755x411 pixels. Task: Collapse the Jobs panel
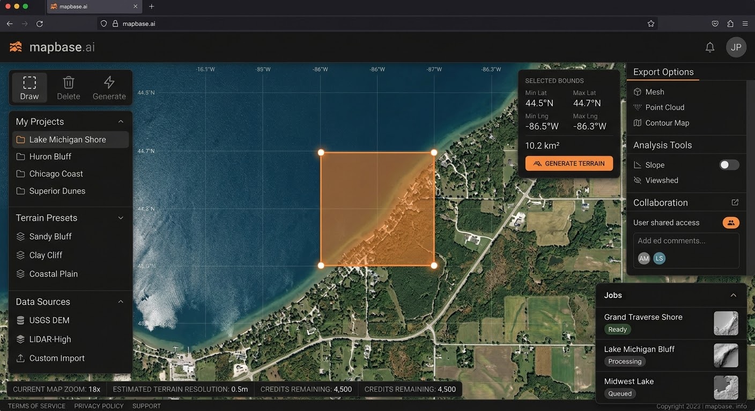click(x=734, y=295)
